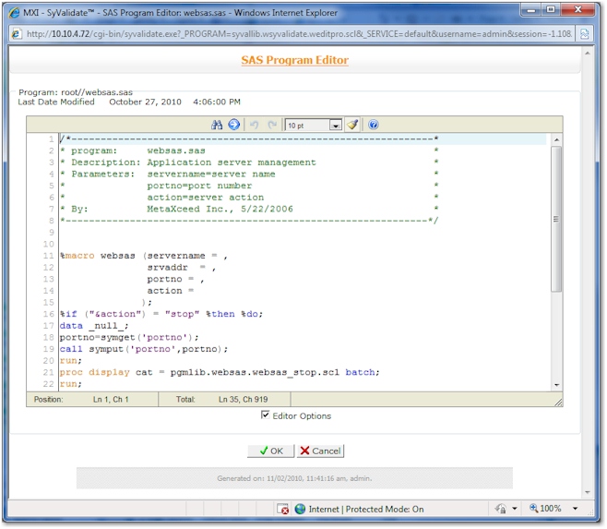Click the browser address bar URL

[299, 34]
